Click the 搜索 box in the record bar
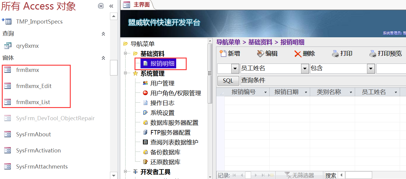The width and height of the screenshot is (406, 179). coord(330,175)
